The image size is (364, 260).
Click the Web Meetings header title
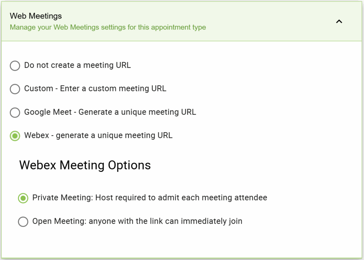pos(36,16)
